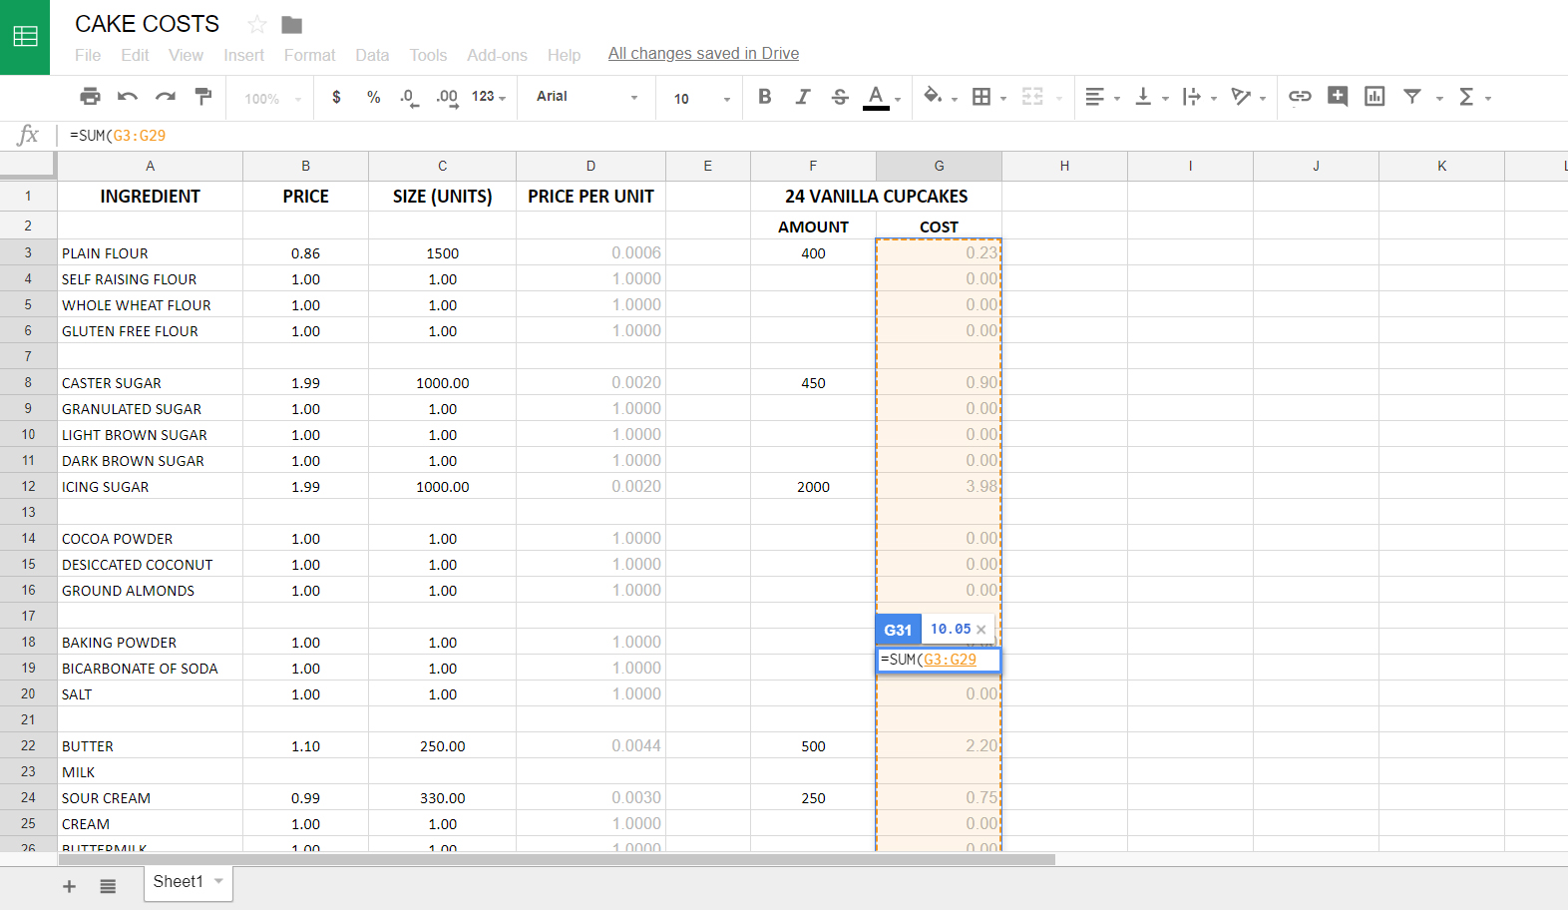This screenshot has height=910, width=1568.
Task: Toggle bold formatting
Action: tap(765, 97)
